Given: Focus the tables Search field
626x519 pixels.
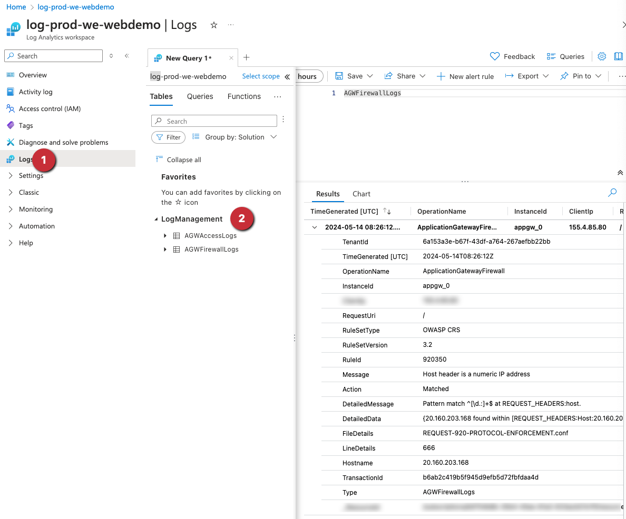Looking at the screenshot, I should pos(214,121).
